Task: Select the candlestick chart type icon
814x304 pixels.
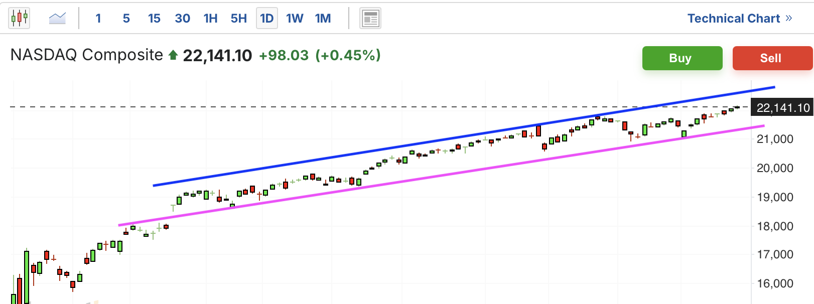Action: pos(19,19)
